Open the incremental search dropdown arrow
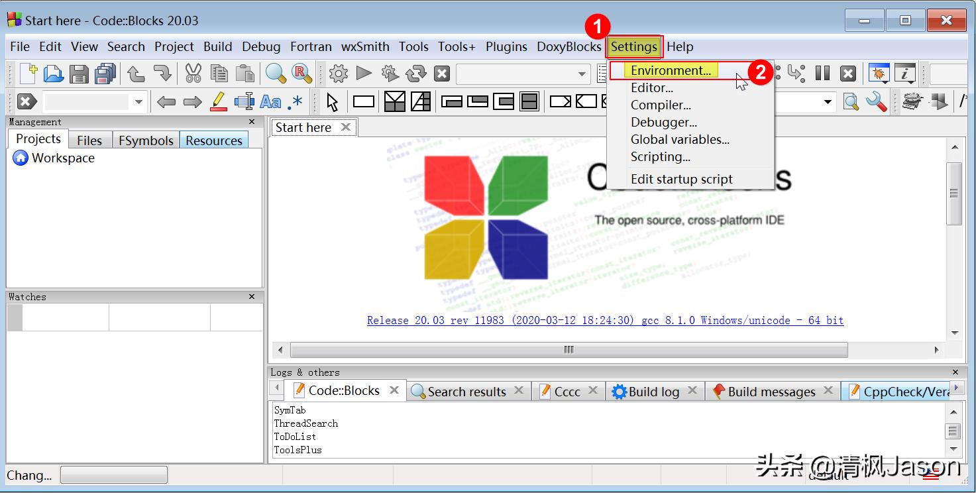 (x=139, y=101)
